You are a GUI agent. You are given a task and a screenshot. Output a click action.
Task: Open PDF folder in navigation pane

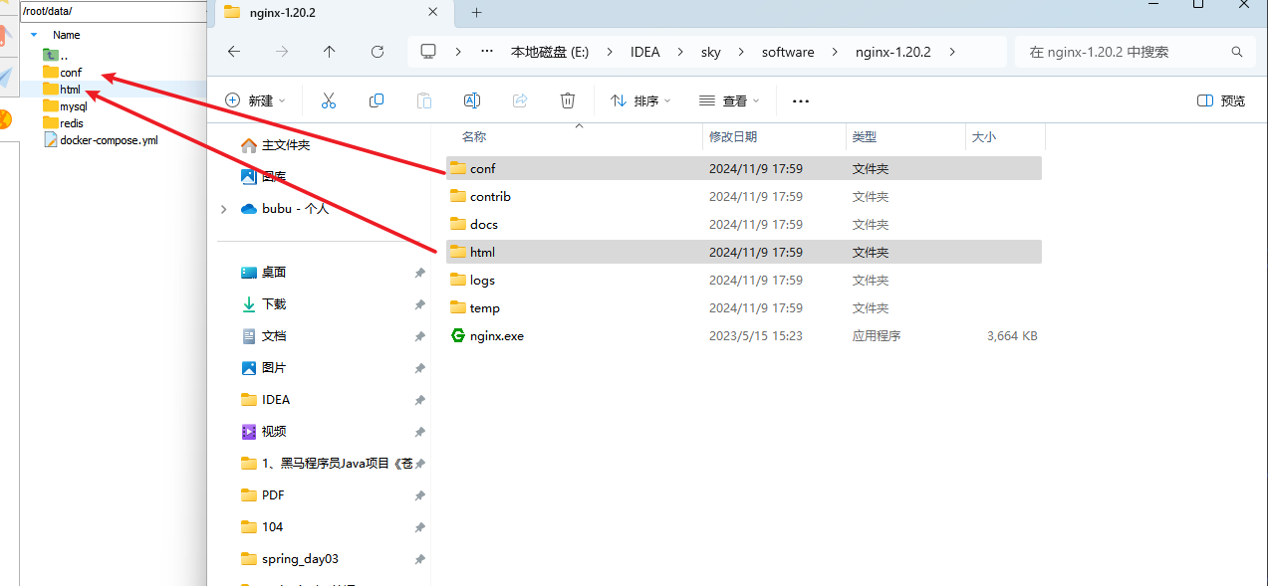(263, 495)
